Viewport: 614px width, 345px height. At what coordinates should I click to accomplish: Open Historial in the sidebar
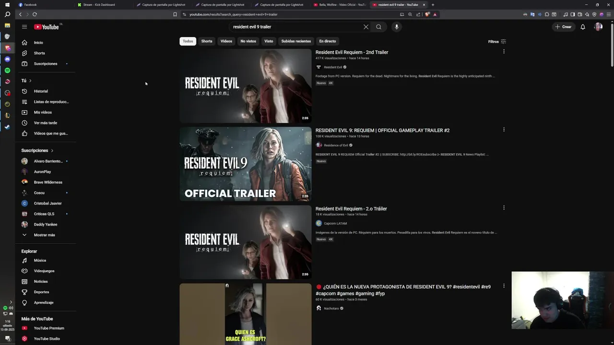tap(46, 91)
